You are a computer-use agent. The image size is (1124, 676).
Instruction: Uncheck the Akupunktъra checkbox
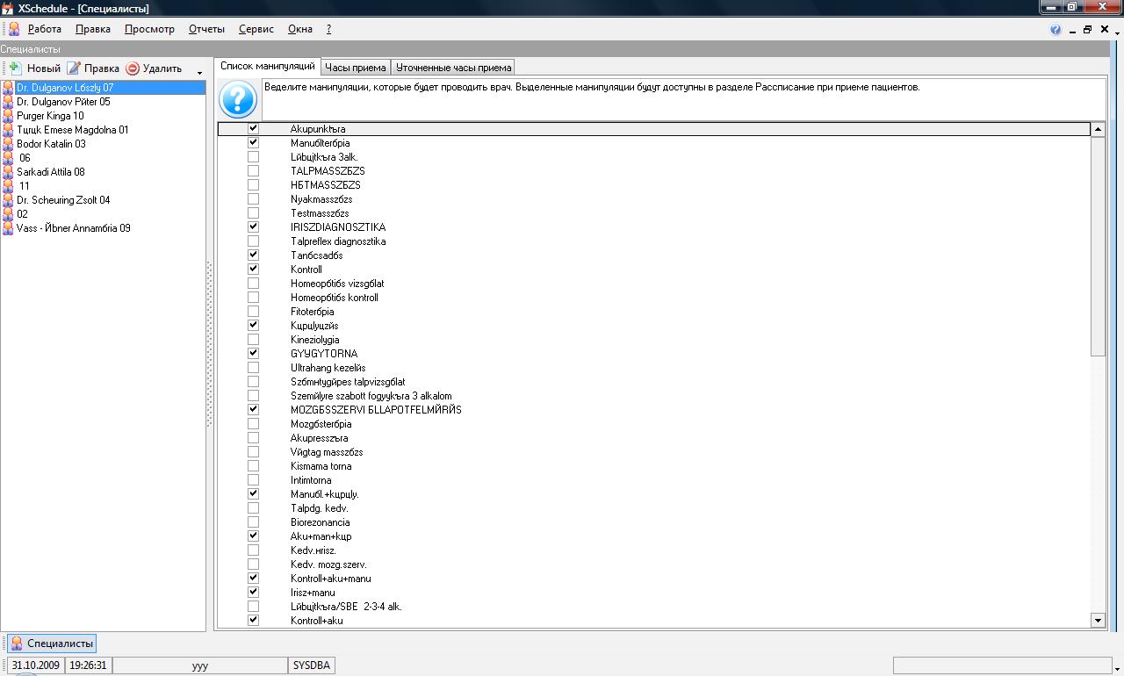(253, 129)
